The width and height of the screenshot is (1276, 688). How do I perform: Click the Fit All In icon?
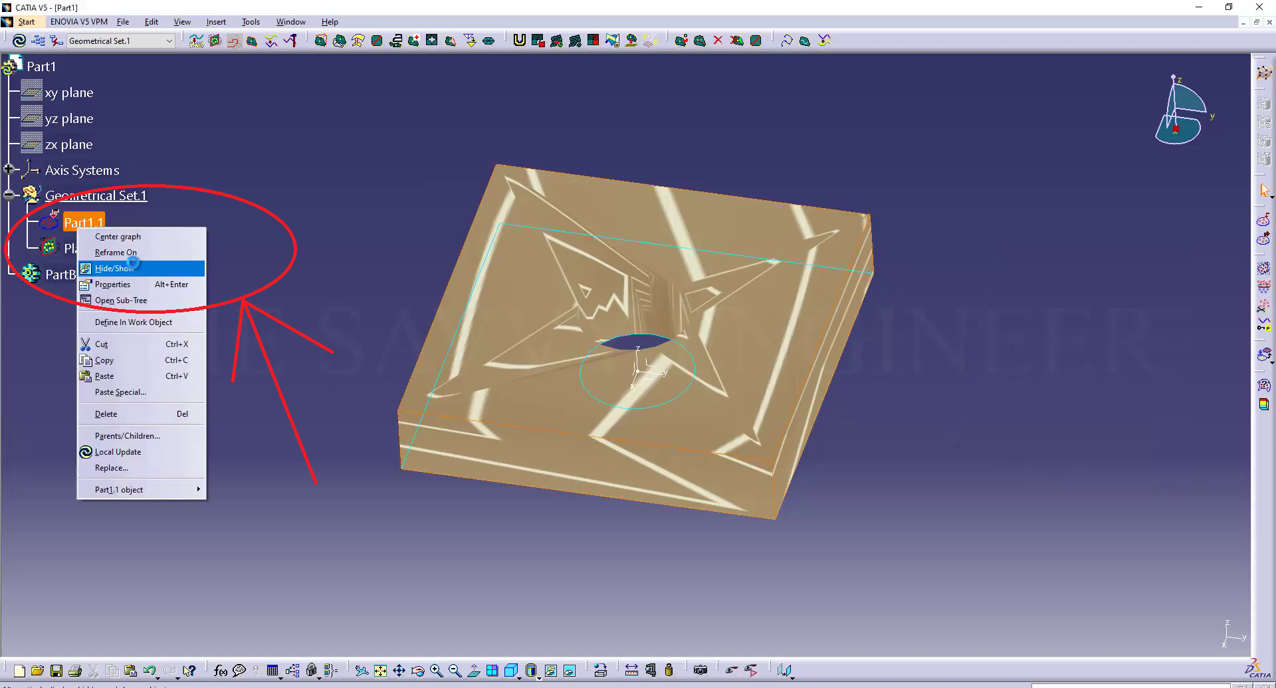pos(380,671)
